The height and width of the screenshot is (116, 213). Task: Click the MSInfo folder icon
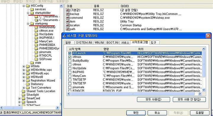coord(28,66)
